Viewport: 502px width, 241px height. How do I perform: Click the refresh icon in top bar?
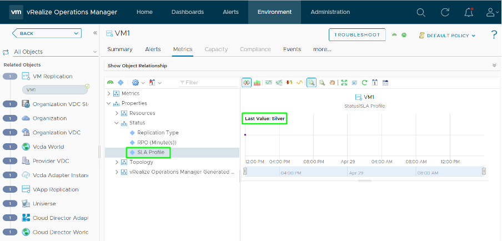tap(445, 12)
